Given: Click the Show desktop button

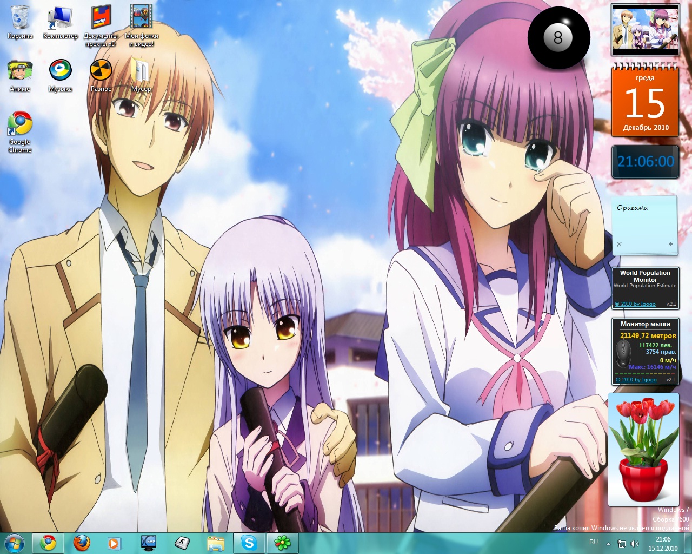Looking at the screenshot, I should (x=688, y=543).
